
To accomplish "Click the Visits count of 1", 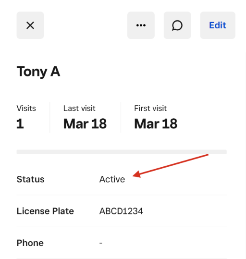I will click(20, 123).
